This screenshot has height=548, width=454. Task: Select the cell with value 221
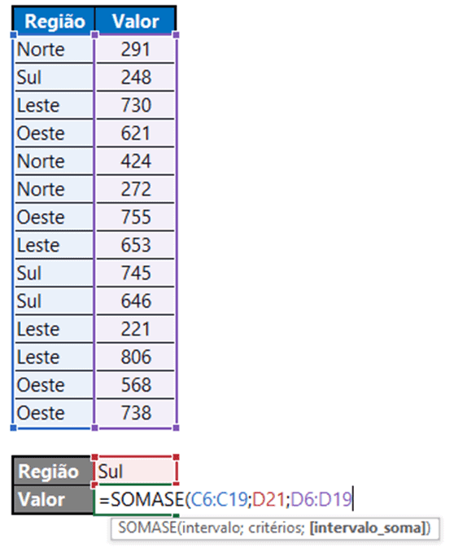click(136, 329)
